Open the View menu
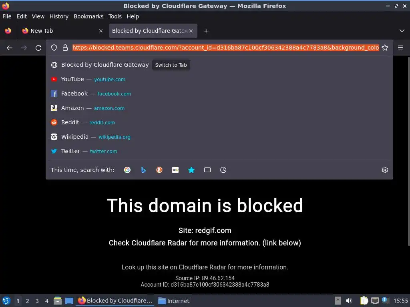 click(38, 16)
